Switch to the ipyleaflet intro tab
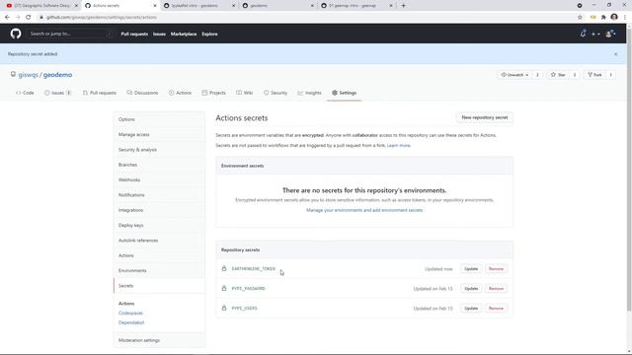The height and width of the screenshot is (355, 632). 198,6
